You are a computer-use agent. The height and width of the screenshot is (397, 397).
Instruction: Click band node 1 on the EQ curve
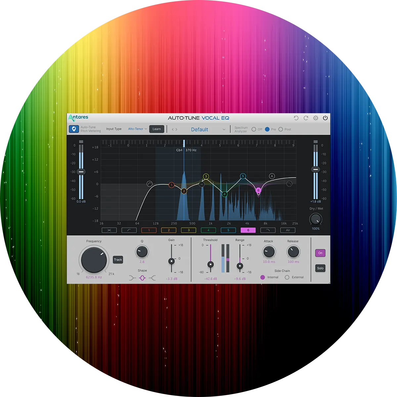point(171,185)
